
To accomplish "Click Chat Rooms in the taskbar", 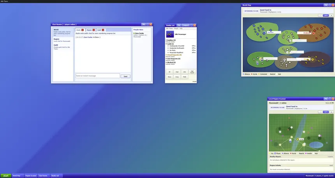I will click(x=44, y=176).
